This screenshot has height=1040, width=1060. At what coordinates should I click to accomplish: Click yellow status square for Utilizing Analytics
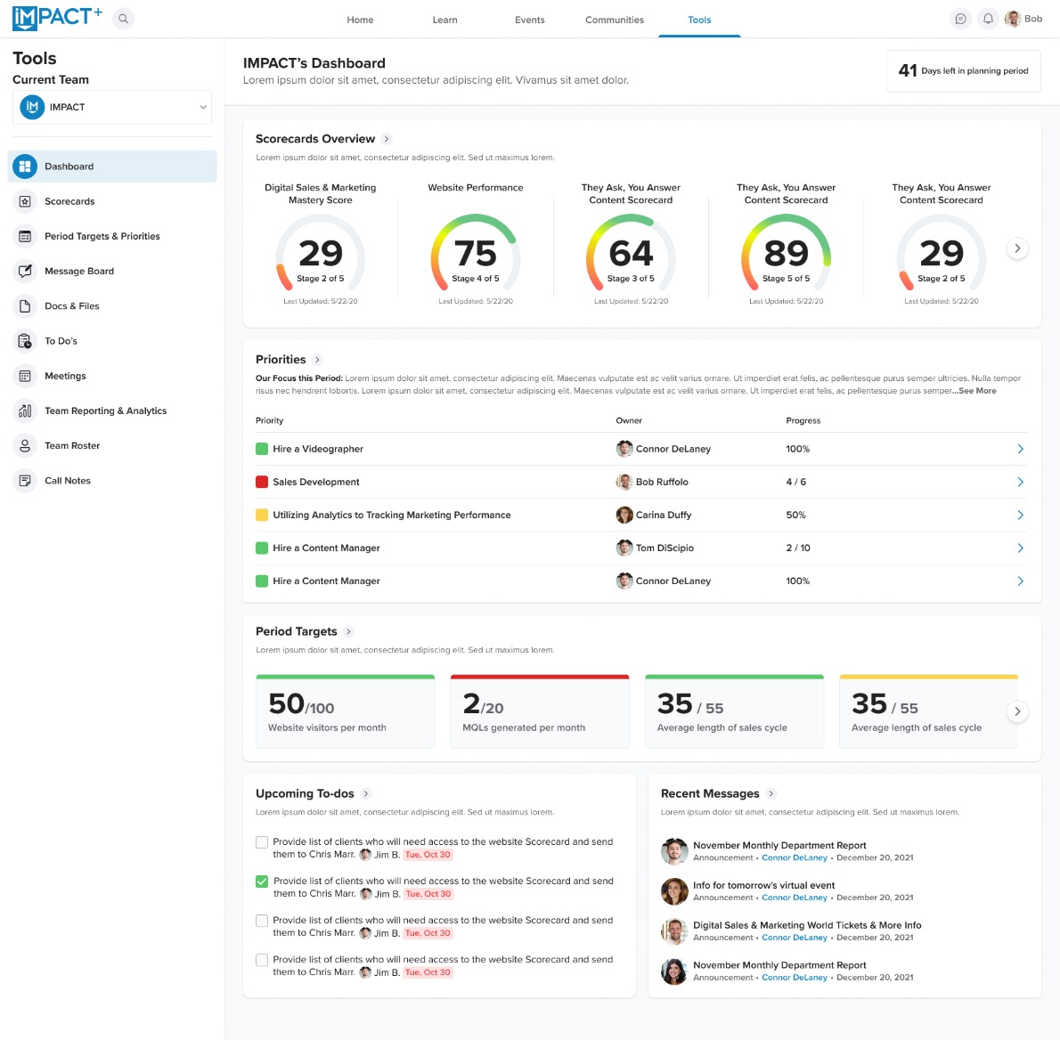point(262,515)
